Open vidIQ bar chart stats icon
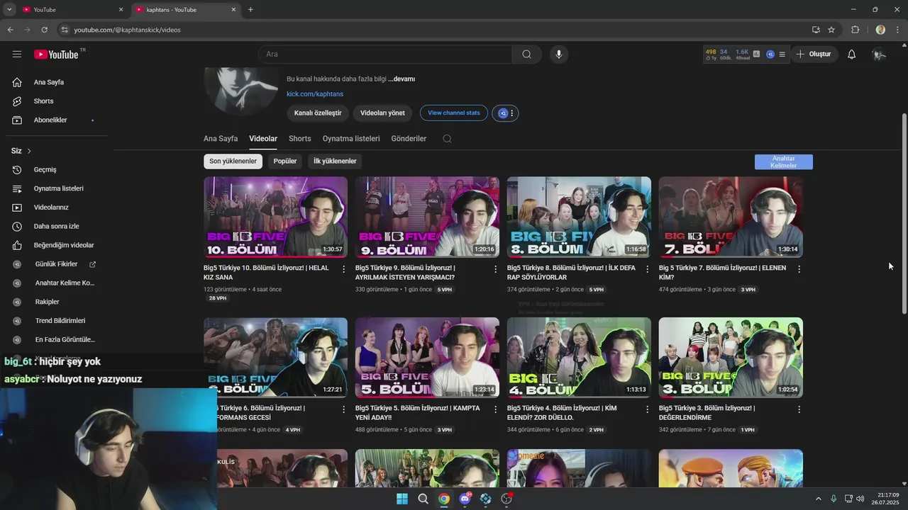 (x=756, y=54)
